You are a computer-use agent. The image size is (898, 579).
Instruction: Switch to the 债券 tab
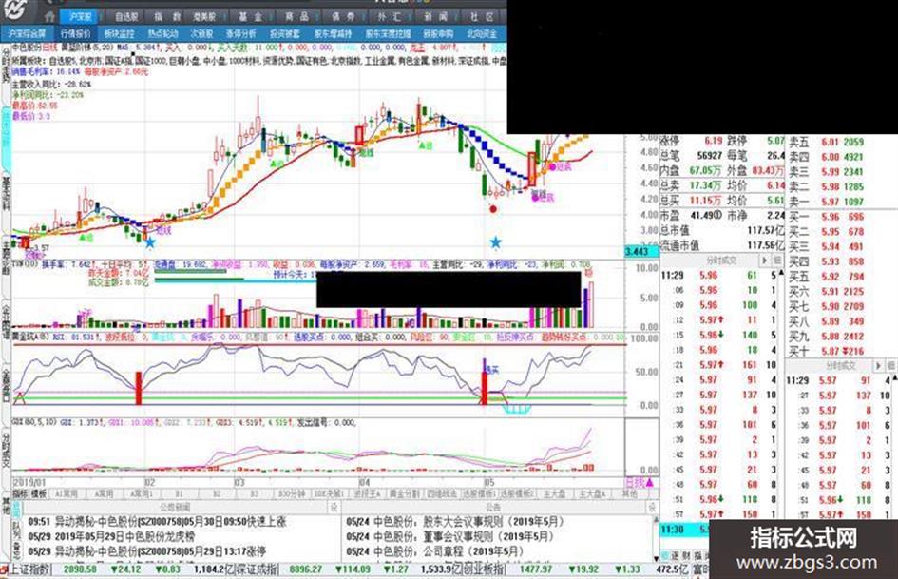pyautogui.click(x=343, y=16)
